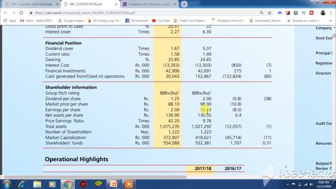Open the media player taskbar icon

[52, 184]
